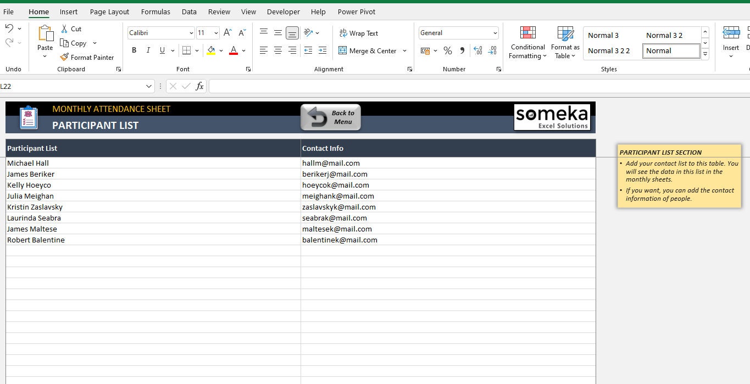This screenshot has height=384, width=750.
Task: Open the Font dialog launcher
Action: click(x=248, y=69)
